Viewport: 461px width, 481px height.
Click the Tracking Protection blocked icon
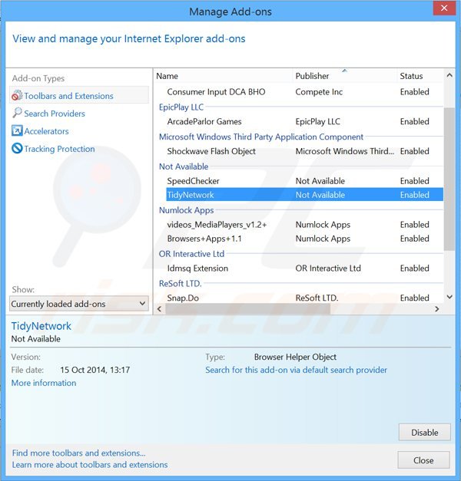[17, 149]
